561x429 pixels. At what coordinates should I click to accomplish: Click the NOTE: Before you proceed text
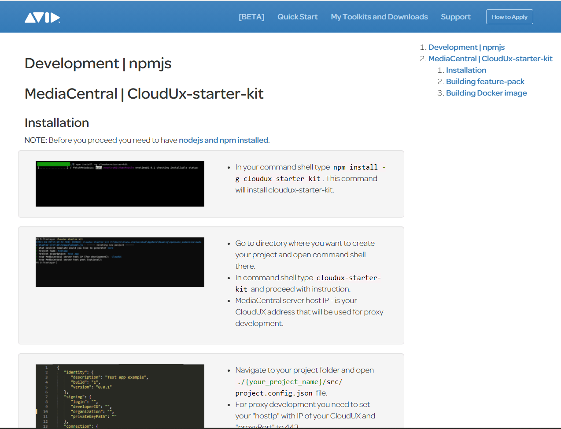coord(147,140)
